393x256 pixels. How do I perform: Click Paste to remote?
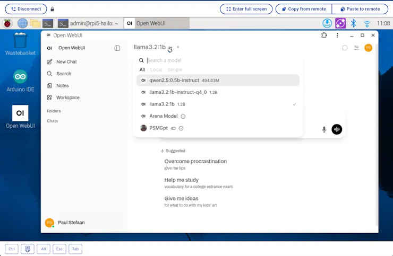[360, 9]
